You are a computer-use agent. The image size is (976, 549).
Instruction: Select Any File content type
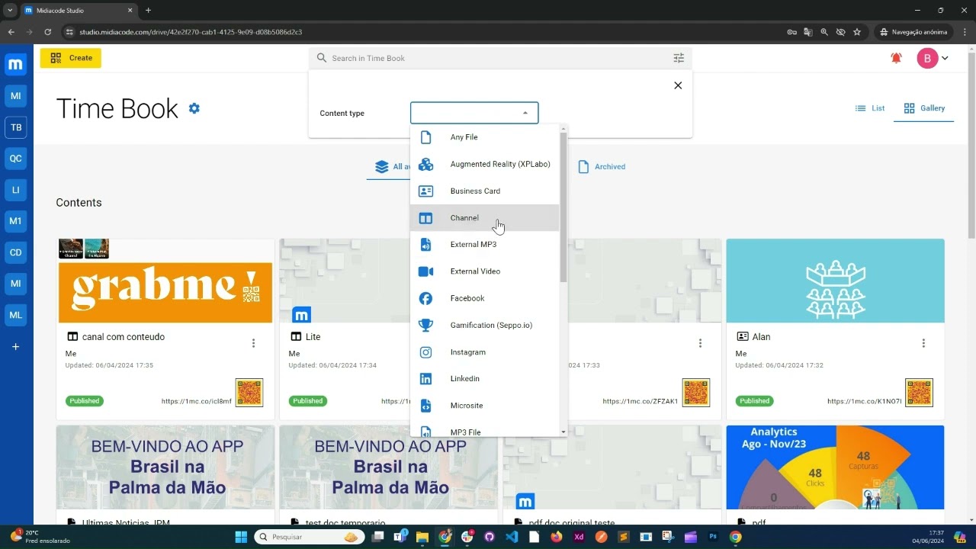(x=484, y=137)
